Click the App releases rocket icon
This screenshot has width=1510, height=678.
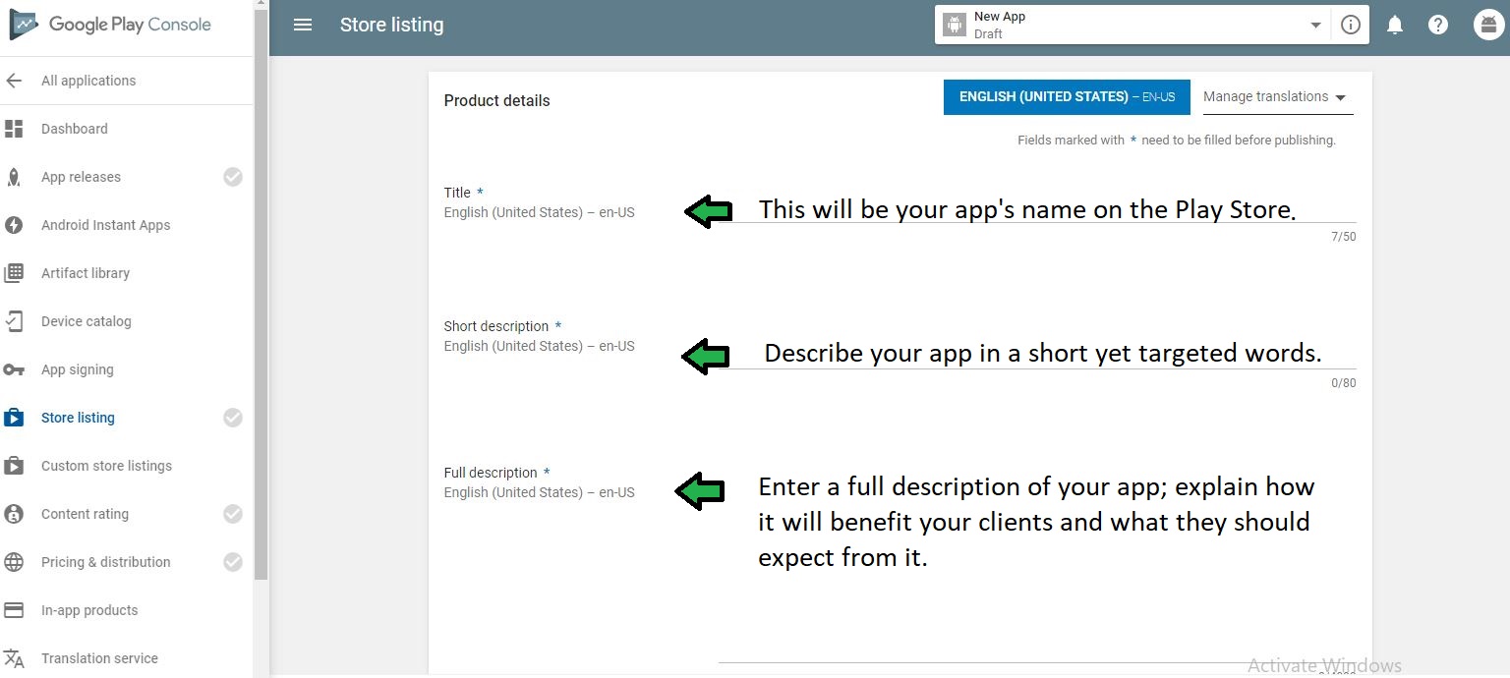pos(14,177)
